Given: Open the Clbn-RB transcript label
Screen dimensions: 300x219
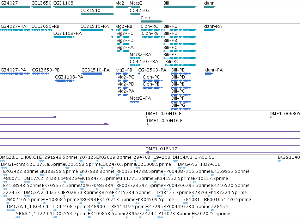Looking at the screenshot, I should [150, 33].
